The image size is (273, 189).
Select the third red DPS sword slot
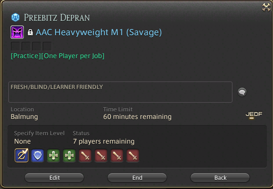pos(116,156)
